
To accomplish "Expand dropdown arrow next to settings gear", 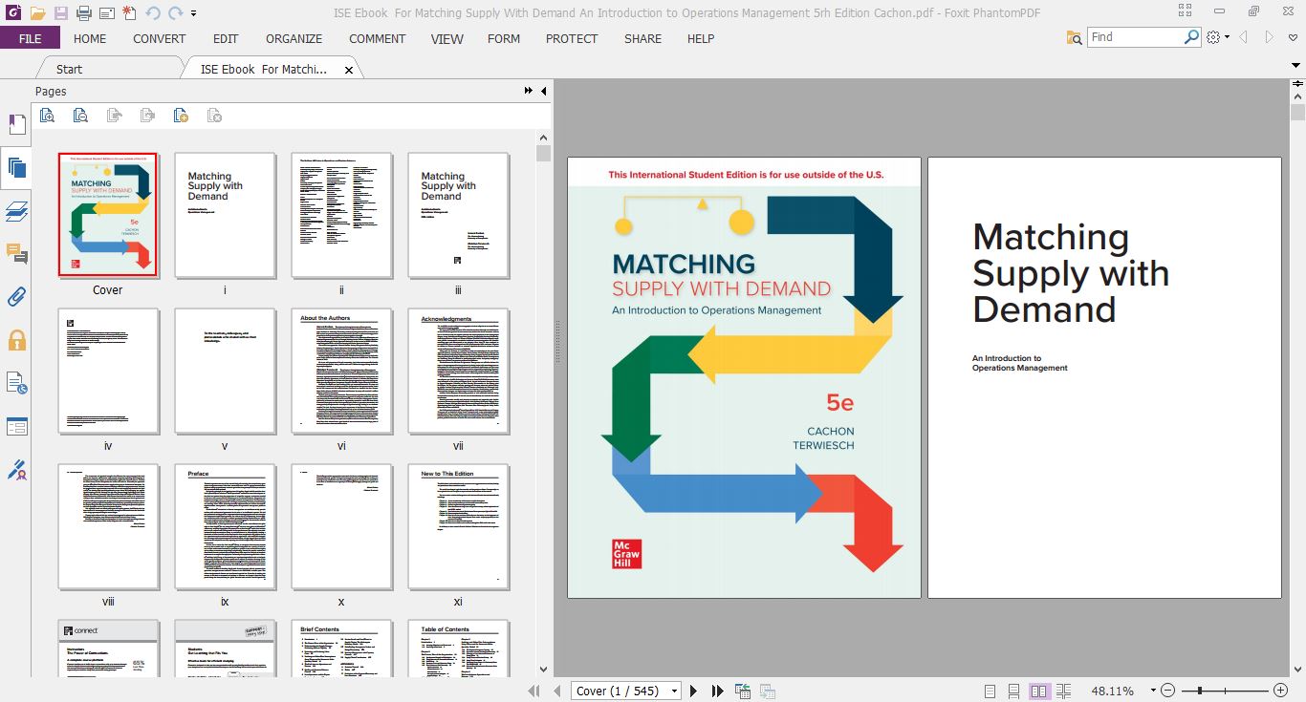I will 1228,37.
